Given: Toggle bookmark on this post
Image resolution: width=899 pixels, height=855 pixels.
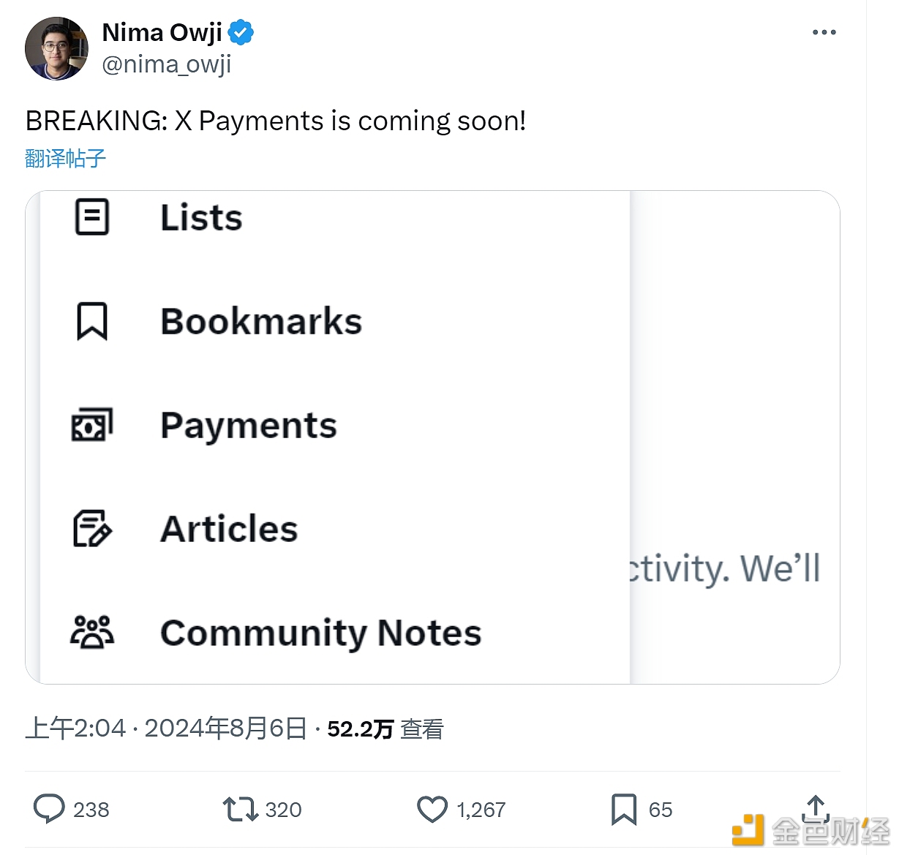Looking at the screenshot, I should tap(624, 810).
